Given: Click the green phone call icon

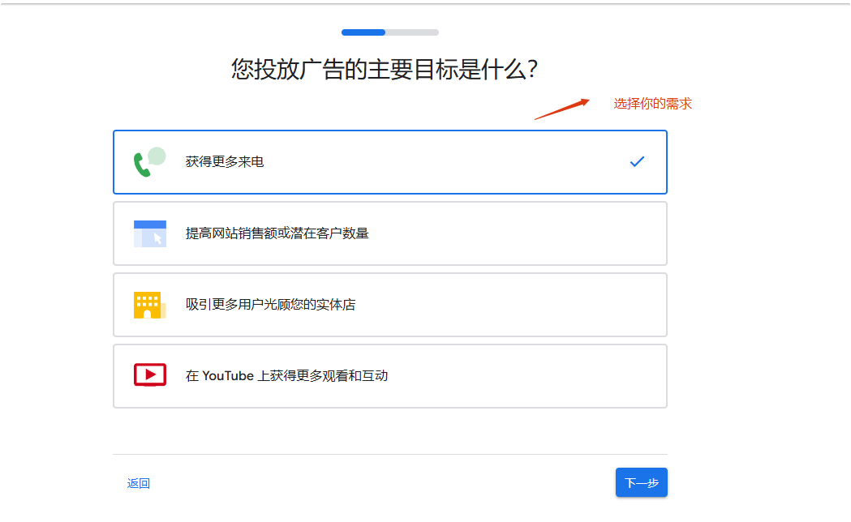Looking at the screenshot, I should pyautogui.click(x=150, y=161).
